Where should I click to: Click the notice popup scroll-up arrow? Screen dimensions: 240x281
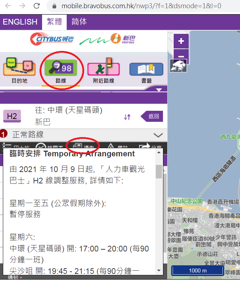[x=159, y=152]
